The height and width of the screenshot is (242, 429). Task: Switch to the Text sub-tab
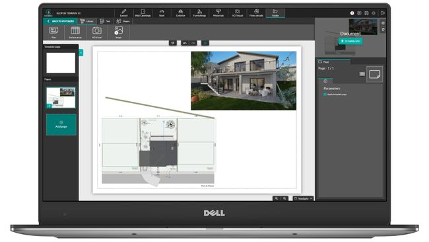point(105,21)
